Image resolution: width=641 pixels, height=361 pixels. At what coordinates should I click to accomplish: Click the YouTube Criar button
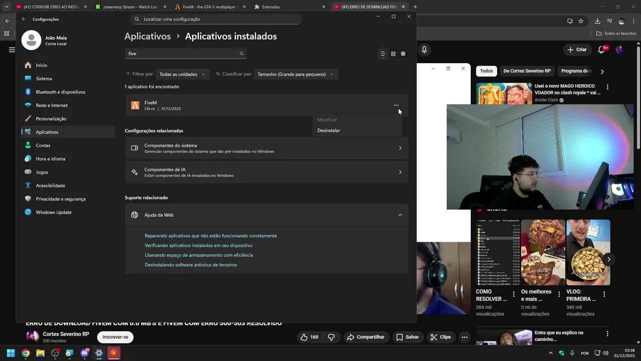[576, 50]
